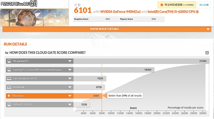
Task: Expand the Office PC (2013) dropdown arrow
Action: 70,105
